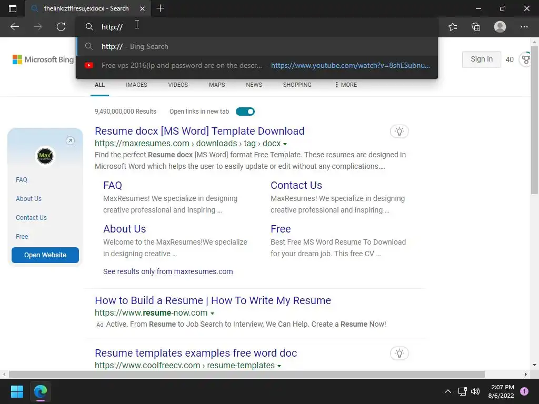Image resolution: width=539 pixels, height=404 pixels.
Task: Click the YouTube icon in address suggestion
Action: coord(89,65)
